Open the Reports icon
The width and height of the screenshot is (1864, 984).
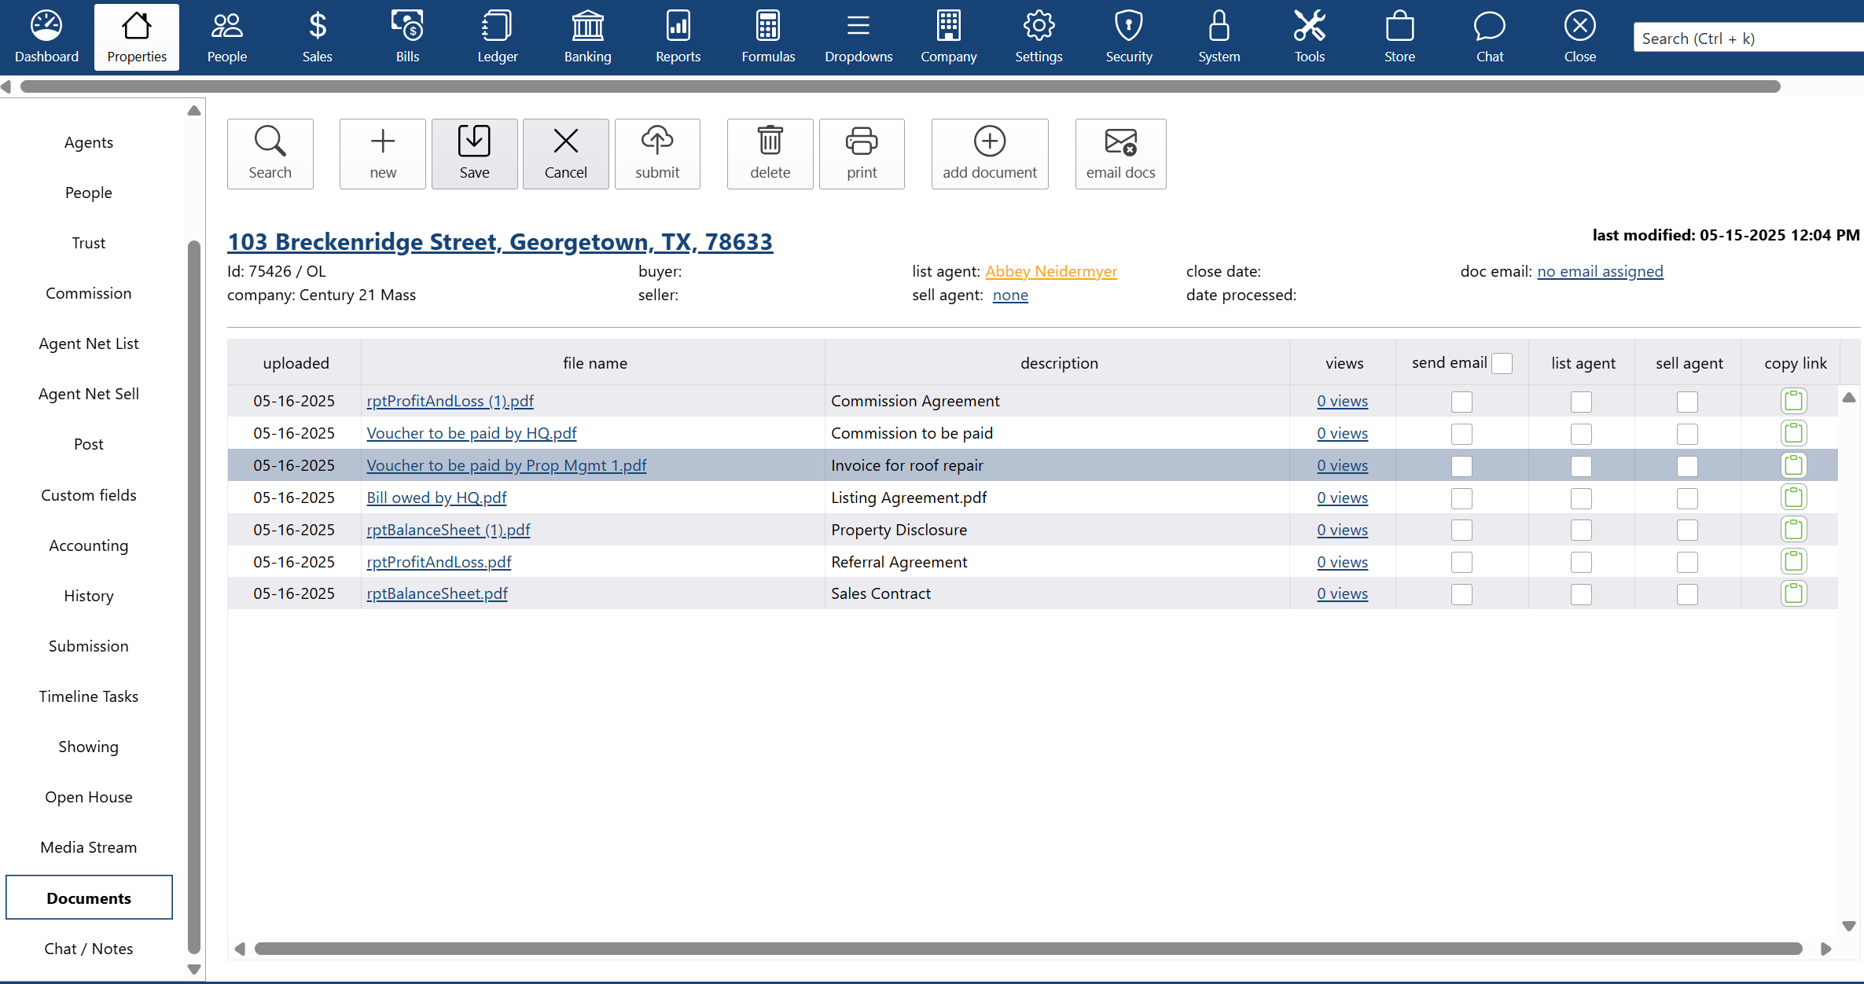coord(678,37)
